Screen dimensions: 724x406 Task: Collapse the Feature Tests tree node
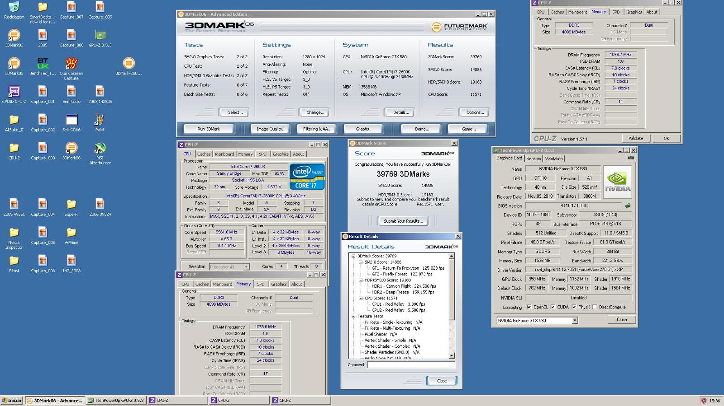click(x=354, y=316)
